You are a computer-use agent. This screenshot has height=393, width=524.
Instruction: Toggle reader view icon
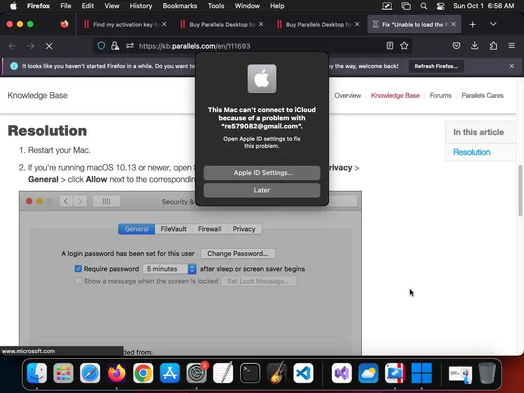pyautogui.click(x=389, y=46)
